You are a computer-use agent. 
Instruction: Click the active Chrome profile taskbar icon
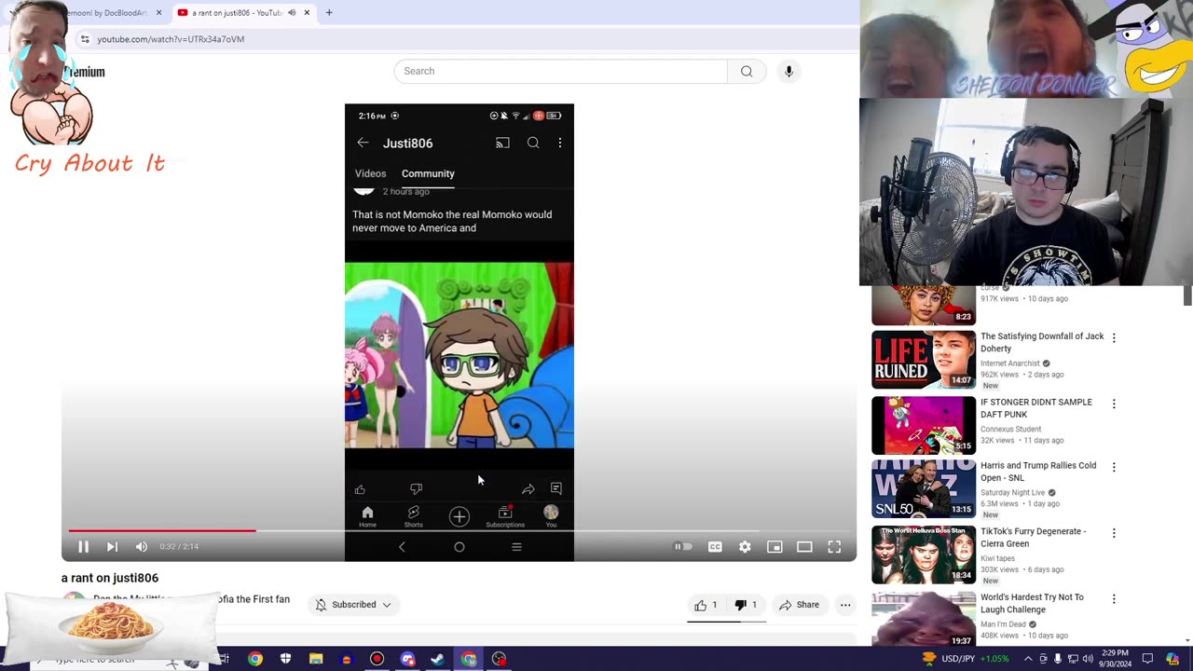pos(469,659)
